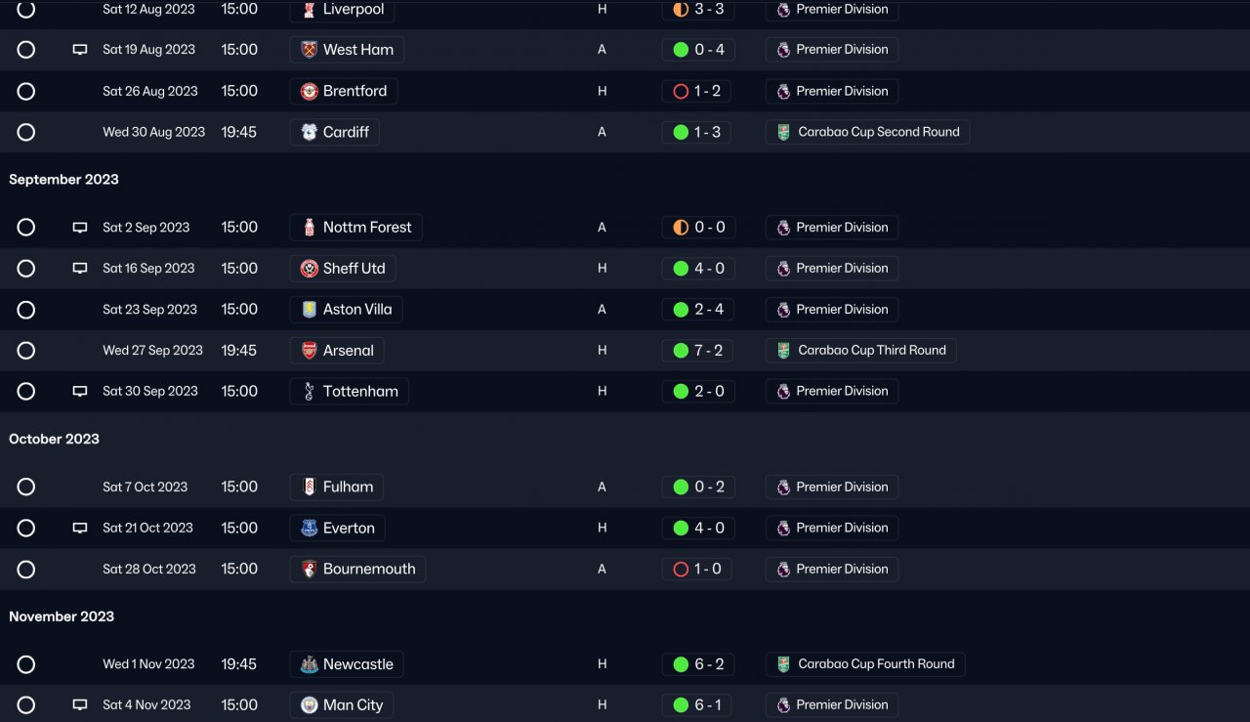This screenshot has width=1250, height=722.
Task: Click the TV icon beside Sat 21 Oct 2023
Action: (80, 529)
